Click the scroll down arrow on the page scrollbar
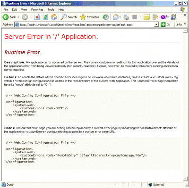Image resolution: width=189 pixels, height=188 pixels. point(185,179)
